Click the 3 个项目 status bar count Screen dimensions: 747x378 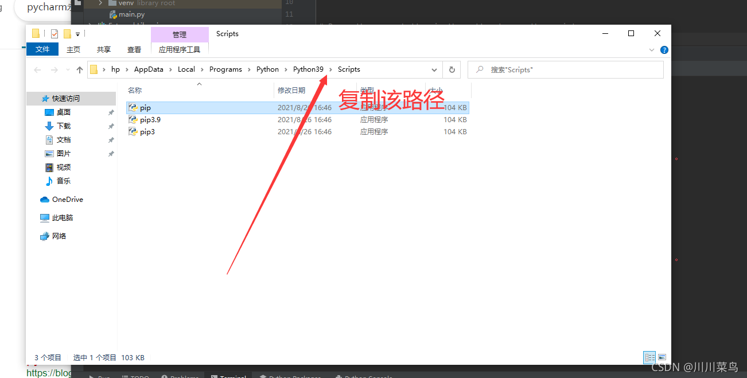48,357
